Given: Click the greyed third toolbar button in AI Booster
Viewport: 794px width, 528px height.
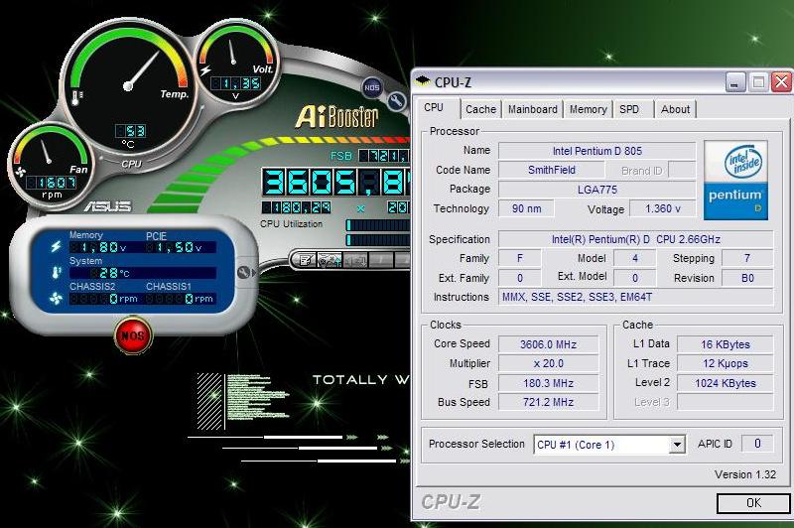Looking at the screenshot, I should tap(355, 261).
